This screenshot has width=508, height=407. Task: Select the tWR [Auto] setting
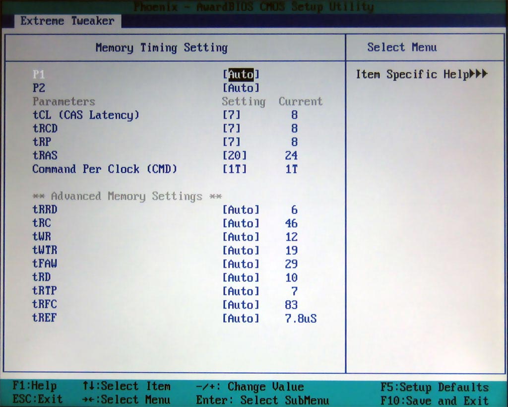pyautogui.click(x=241, y=237)
